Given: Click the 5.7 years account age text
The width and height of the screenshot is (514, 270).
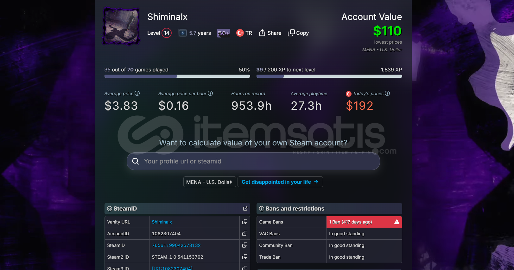Looking at the screenshot, I should pos(200,33).
